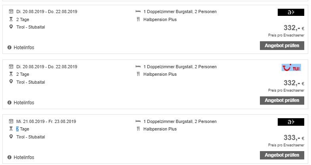Screen dimensions: 311x165
Task: Click the bed icon in the third offer
Action: 138,121
